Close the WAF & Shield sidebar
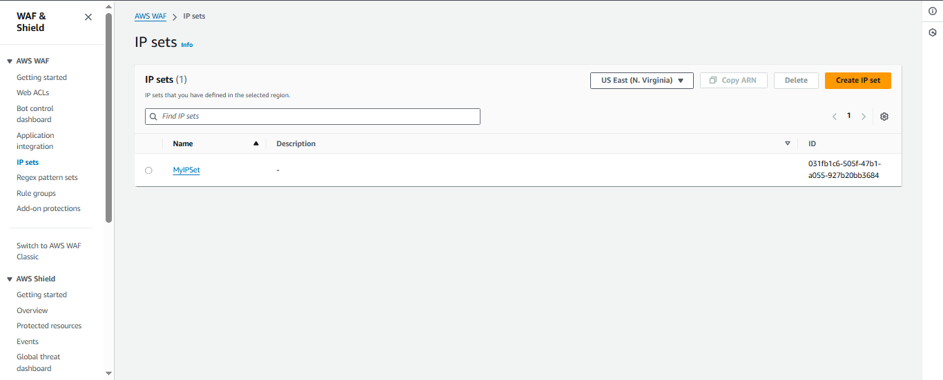 click(x=88, y=17)
